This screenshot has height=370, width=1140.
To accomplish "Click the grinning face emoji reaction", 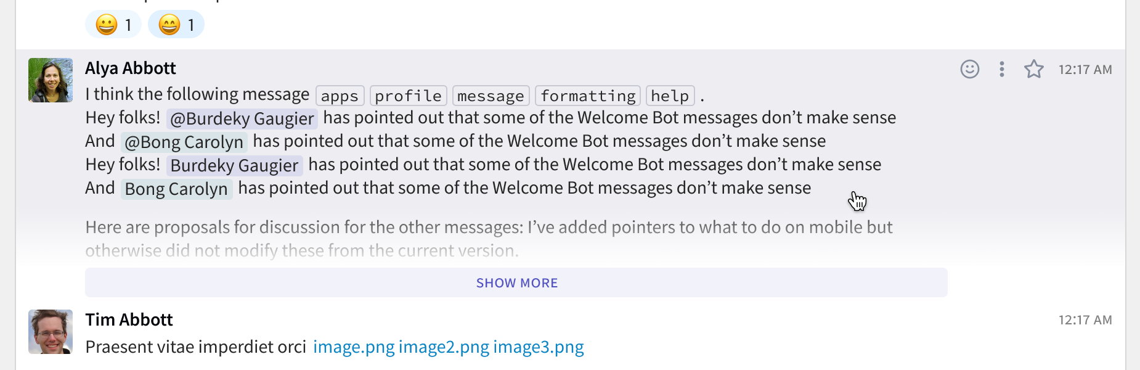I will 113,25.
